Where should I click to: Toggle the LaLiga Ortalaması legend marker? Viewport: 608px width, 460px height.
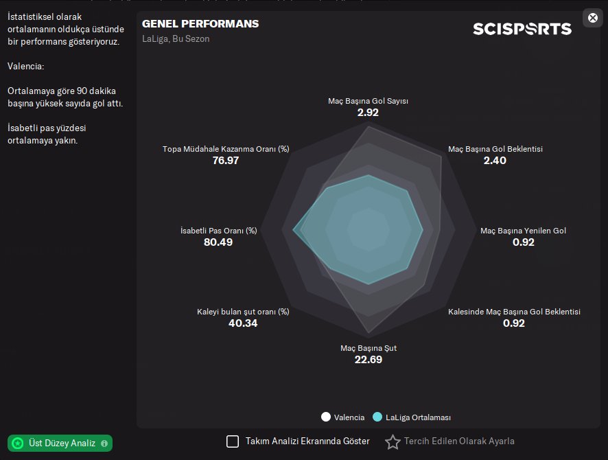[x=377, y=417]
